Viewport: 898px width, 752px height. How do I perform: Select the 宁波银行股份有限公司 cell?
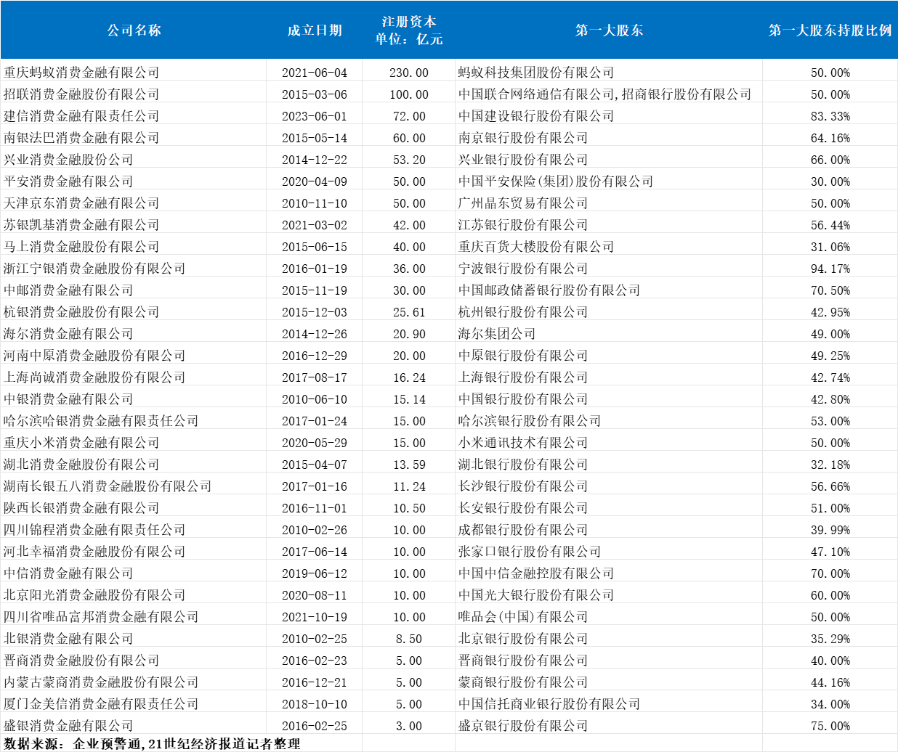523,269
